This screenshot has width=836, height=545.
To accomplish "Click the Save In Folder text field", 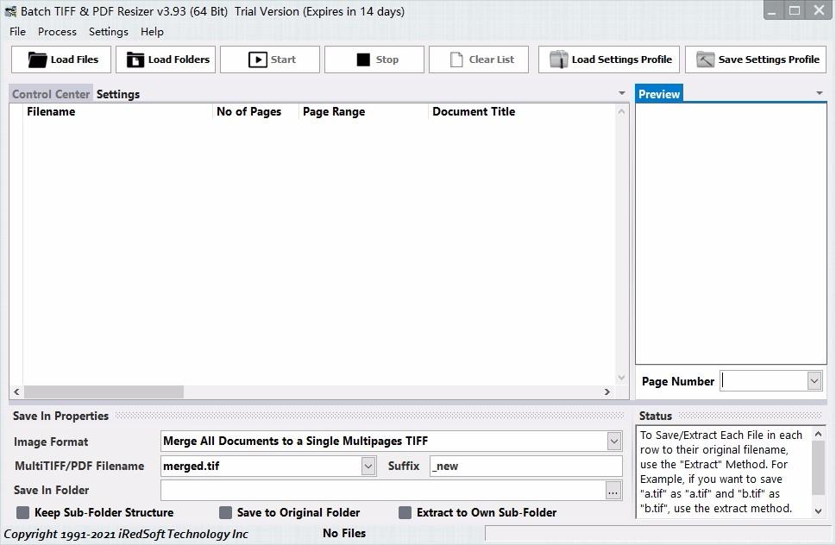I will 383,492.
